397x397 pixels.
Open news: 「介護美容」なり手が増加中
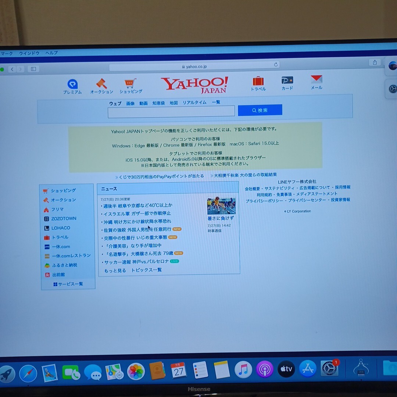pyautogui.click(x=133, y=246)
